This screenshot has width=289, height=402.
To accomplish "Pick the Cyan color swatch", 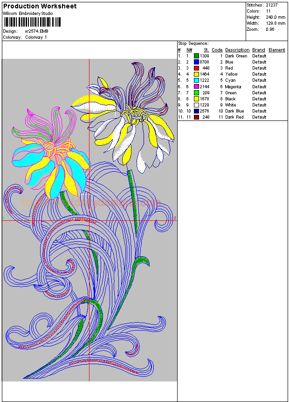I will click(196, 80).
